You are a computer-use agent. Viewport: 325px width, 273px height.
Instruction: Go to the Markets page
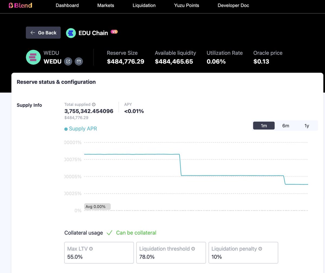[106, 5]
